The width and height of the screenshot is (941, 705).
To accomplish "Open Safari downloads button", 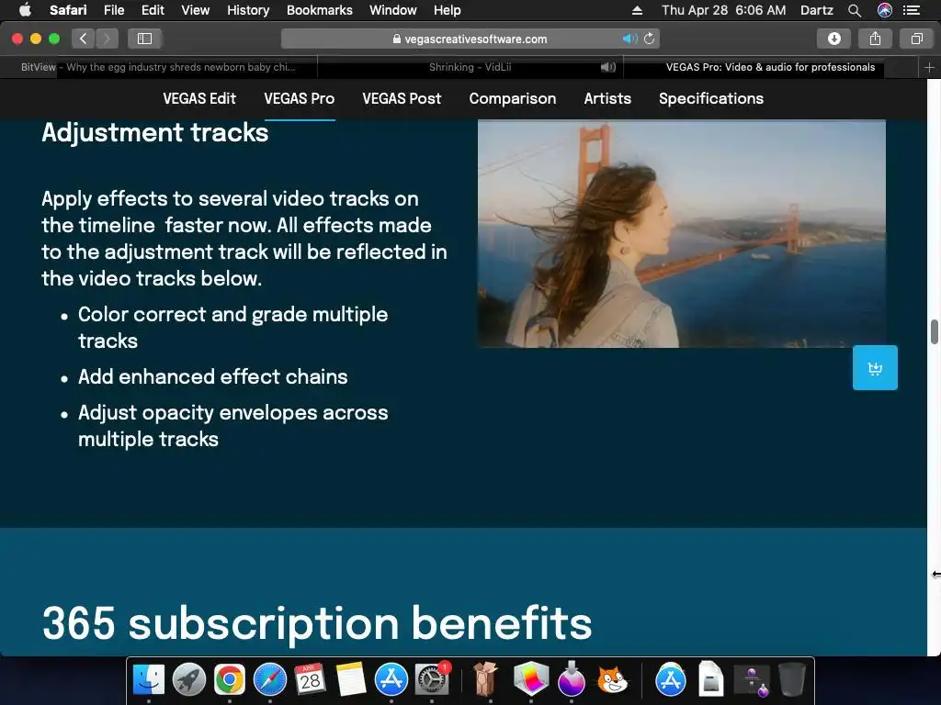I will 833,39.
